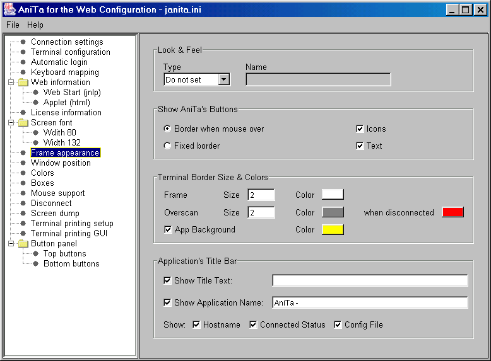Collapse the Screen font tree node
Image resolution: width=491 pixels, height=361 pixels.
coord(11,122)
